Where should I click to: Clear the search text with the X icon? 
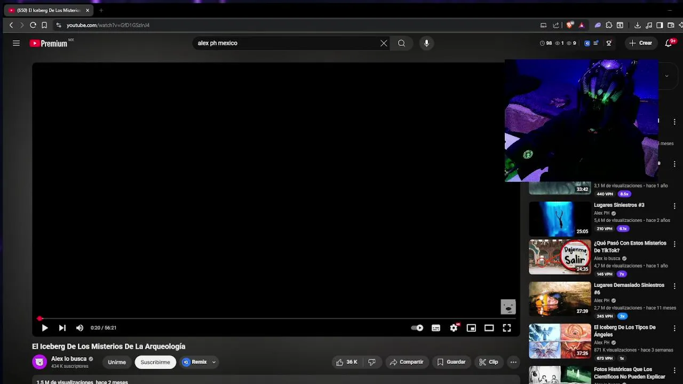point(384,43)
